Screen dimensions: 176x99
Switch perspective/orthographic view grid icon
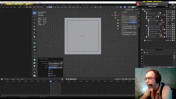pyautogui.click(x=118, y=29)
